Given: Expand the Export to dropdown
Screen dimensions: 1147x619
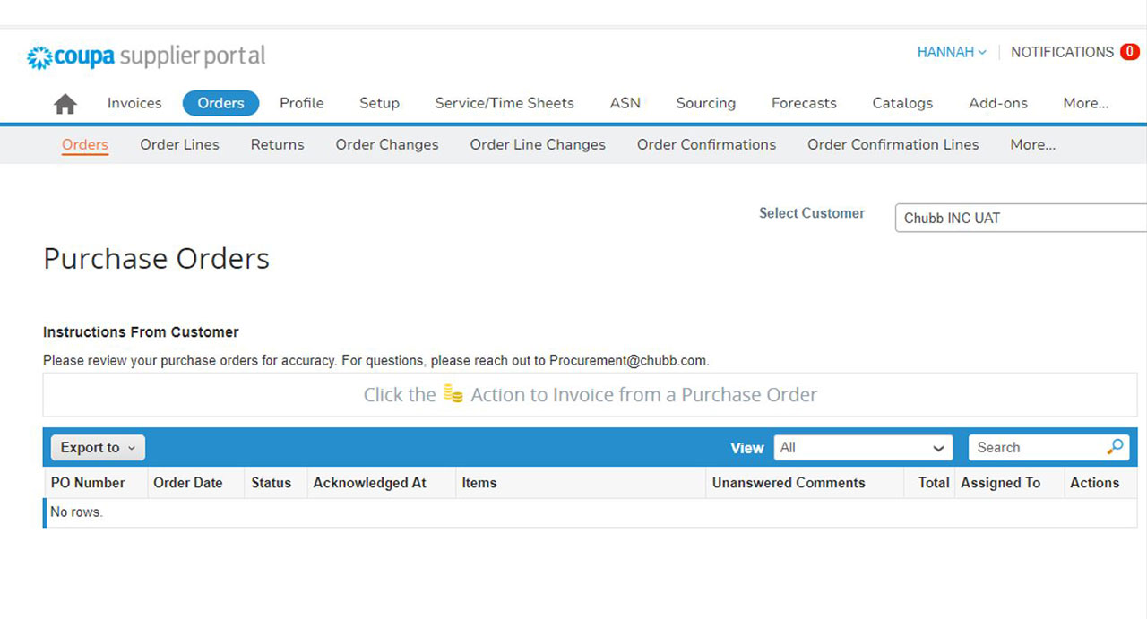Looking at the screenshot, I should (x=98, y=448).
